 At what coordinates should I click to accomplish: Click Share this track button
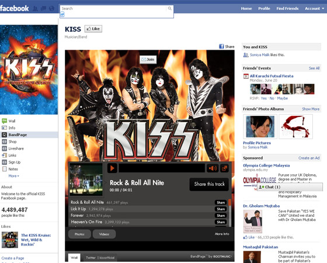click(x=209, y=184)
